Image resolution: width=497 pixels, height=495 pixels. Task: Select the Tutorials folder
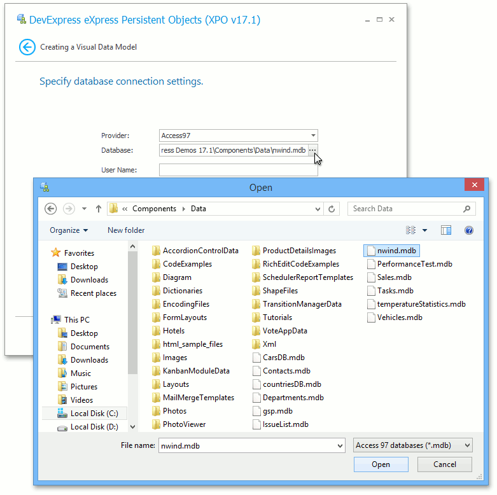(x=272, y=317)
